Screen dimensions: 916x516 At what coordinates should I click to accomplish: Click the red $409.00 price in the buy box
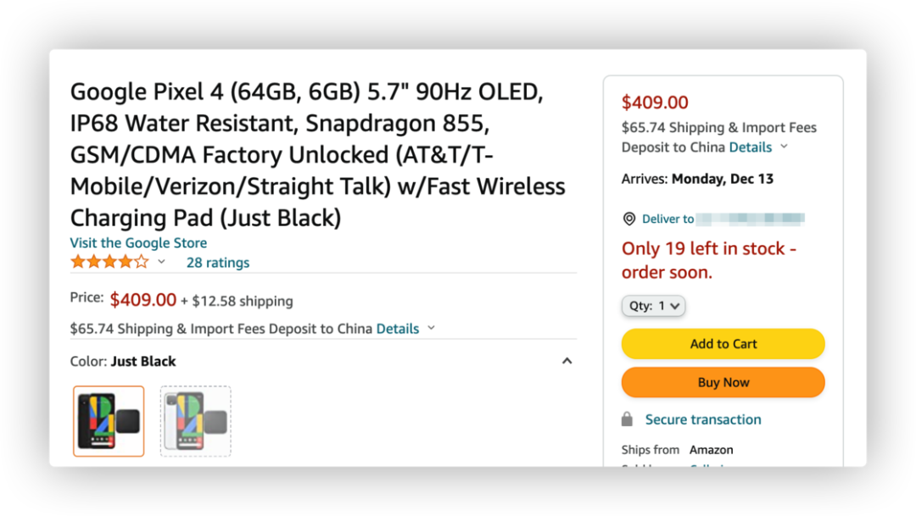point(655,103)
